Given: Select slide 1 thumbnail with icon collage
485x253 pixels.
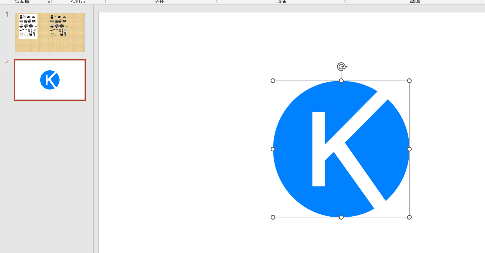Looking at the screenshot, I should tap(50, 32).
